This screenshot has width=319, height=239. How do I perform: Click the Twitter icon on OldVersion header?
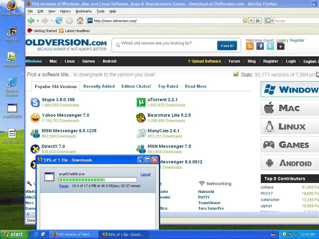click(x=270, y=46)
